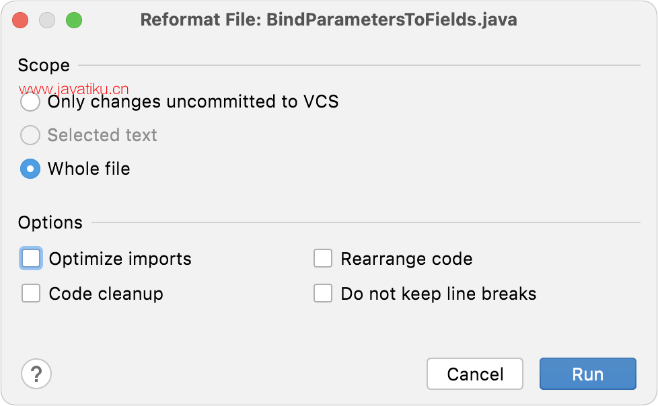658x406 pixels.
Task: Click the 'Reformat File: BindParametersToFields.java' title bar
Action: click(328, 19)
